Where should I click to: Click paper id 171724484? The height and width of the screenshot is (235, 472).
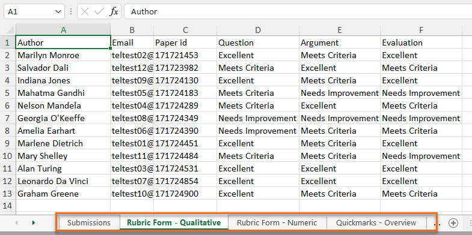185,156
